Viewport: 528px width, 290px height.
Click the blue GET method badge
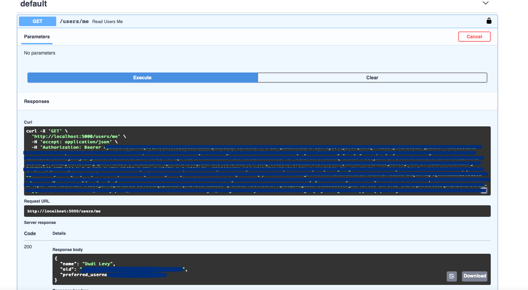tap(37, 21)
